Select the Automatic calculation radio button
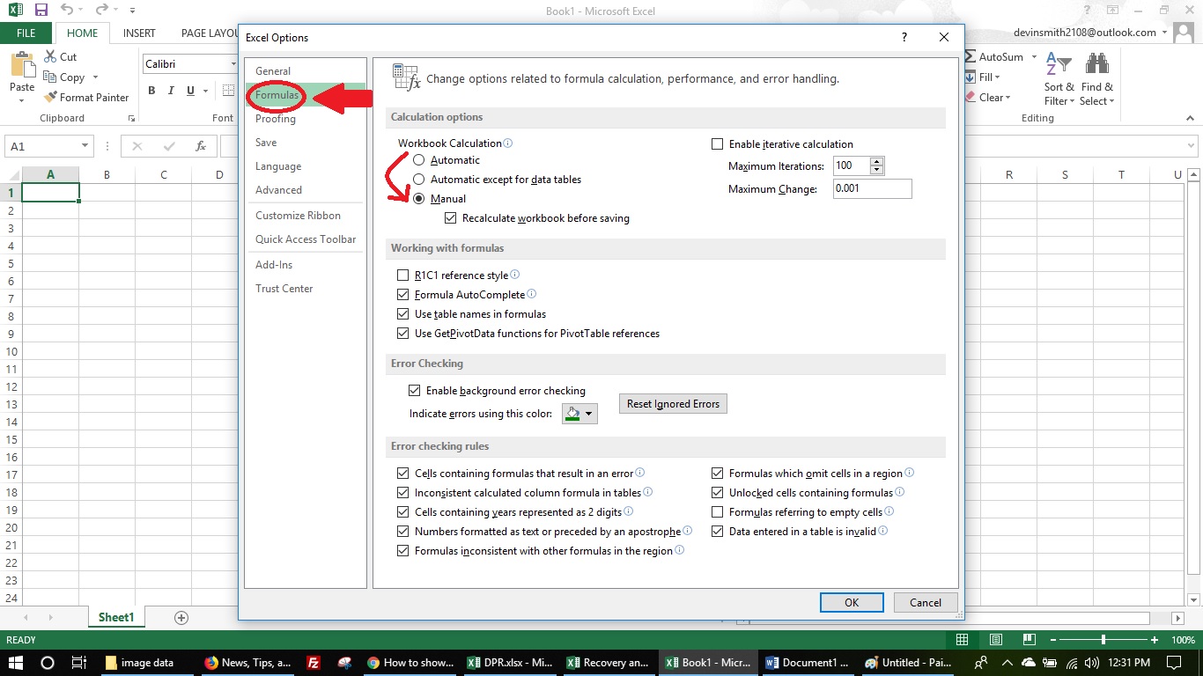The width and height of the screenshot is (1203, 676). 419,160
